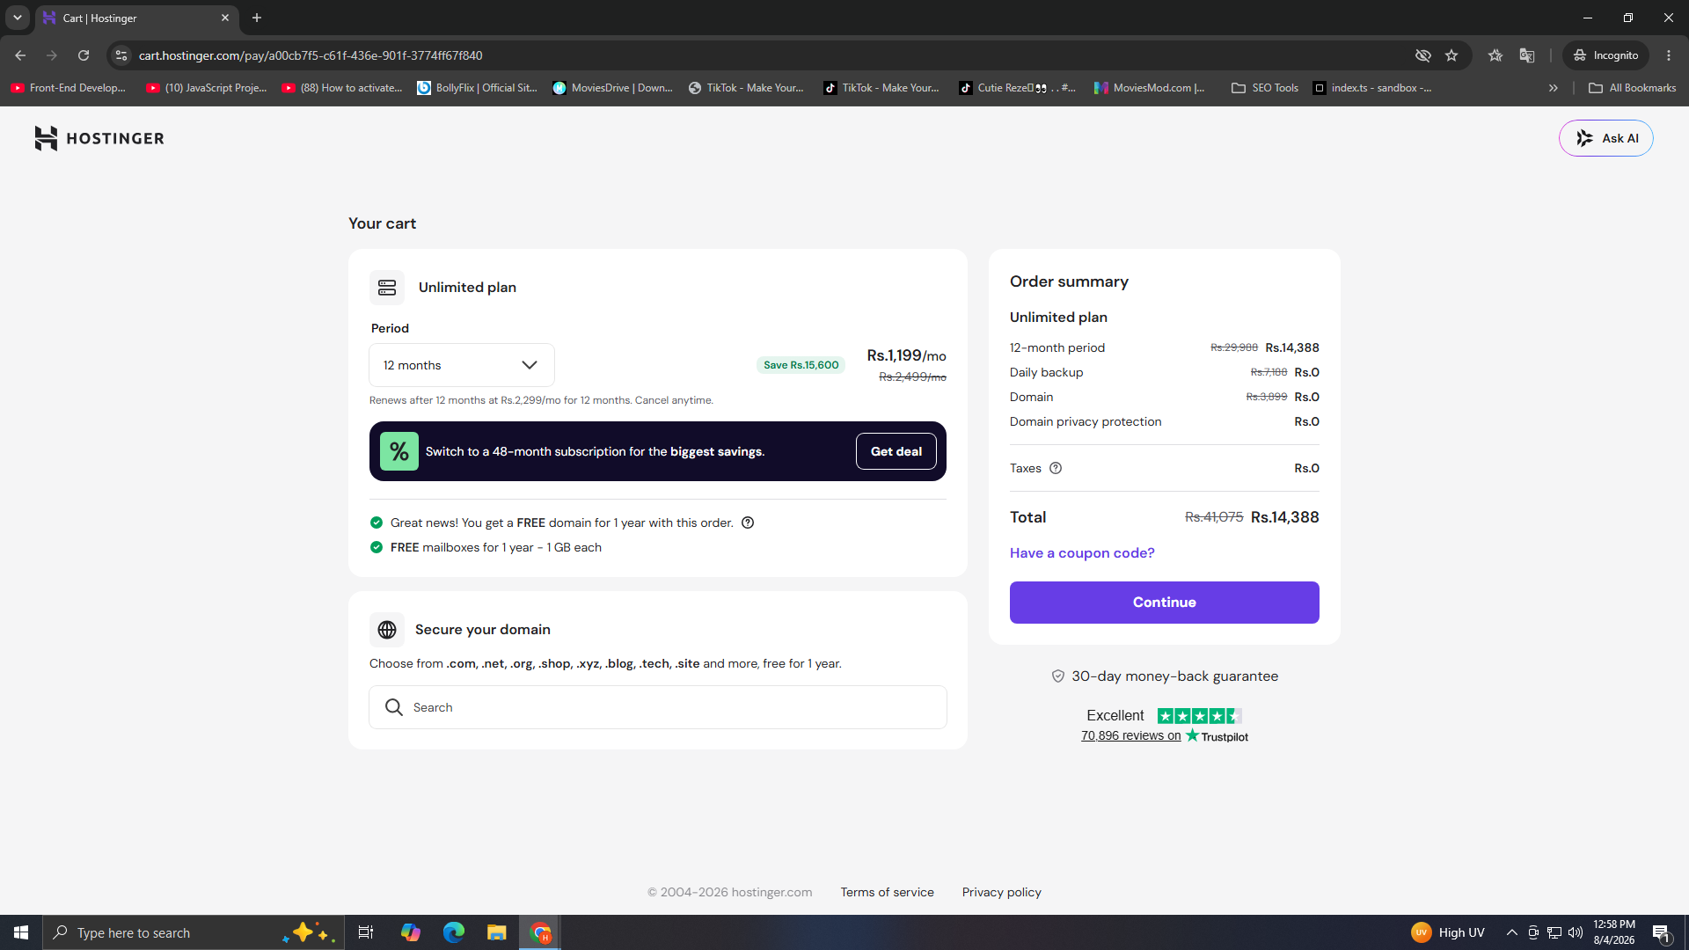This screenshot has height=950, width=1689.
Task: Open the MoviesDrive bookmark
Action: point(613,88)
